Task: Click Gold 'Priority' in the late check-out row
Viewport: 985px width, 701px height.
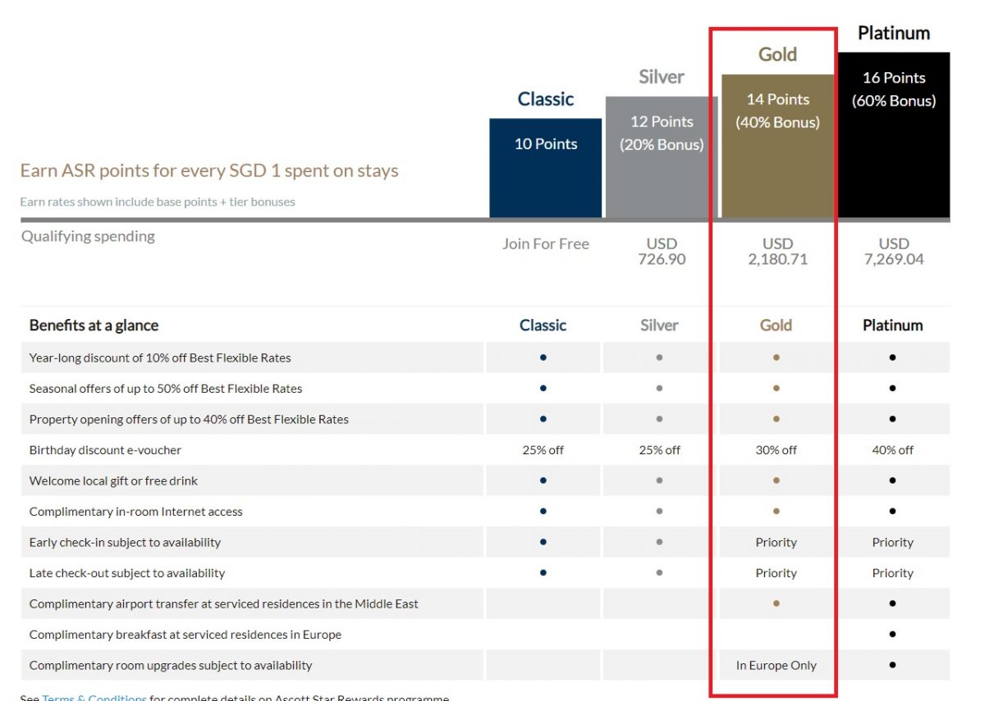Action: (777, 573)
